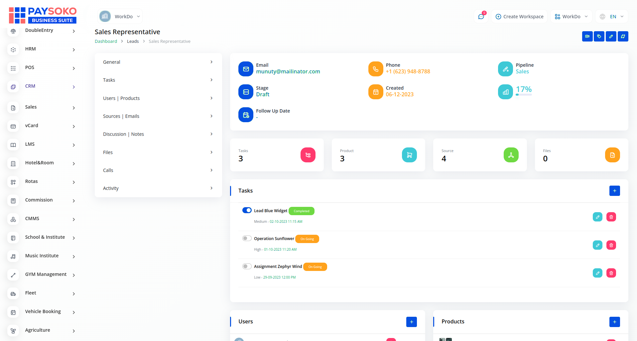Open the WorkDo workspace dropdown beside logo
637x341 pixels.
120,17
